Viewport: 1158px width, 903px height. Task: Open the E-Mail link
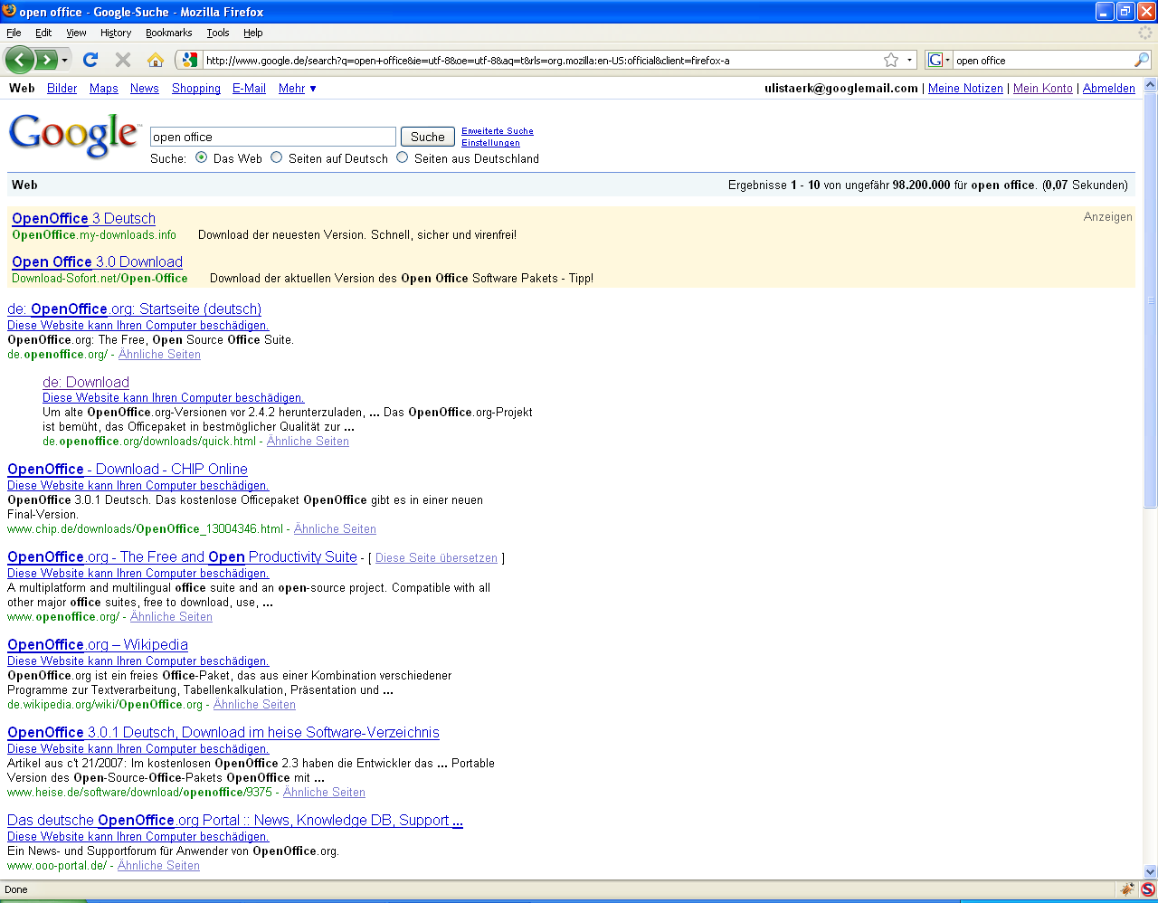(x=249, y=88)
